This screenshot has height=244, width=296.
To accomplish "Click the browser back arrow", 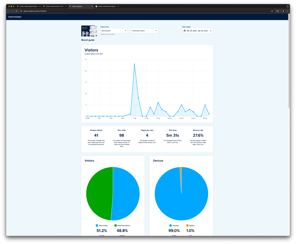I will (9, 11).
